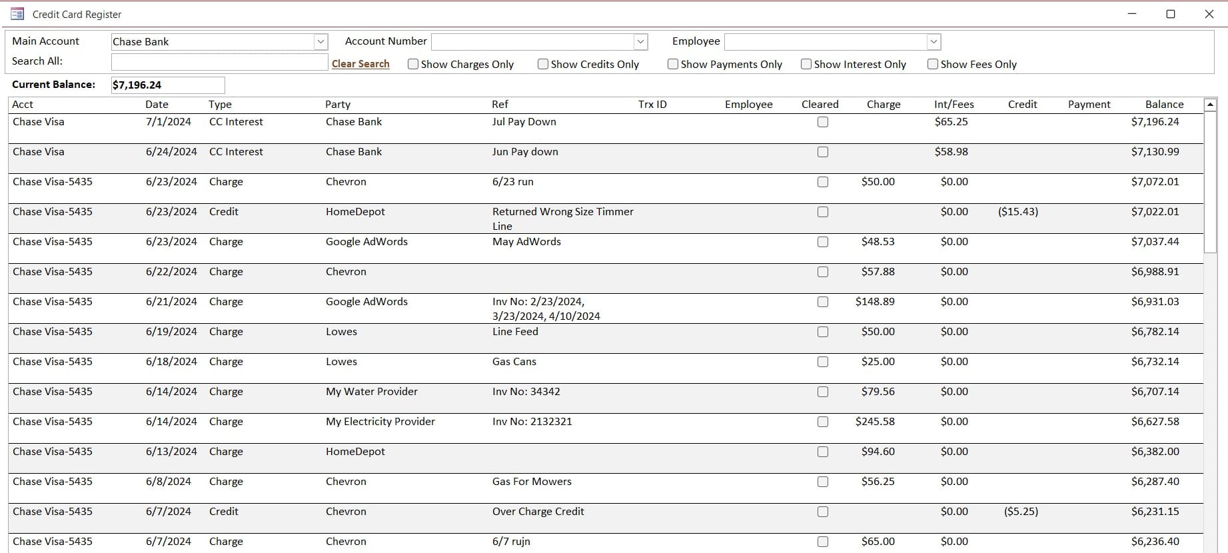Viewport: 1228px width, 553px height.
Task: Tick Cleared for Lowes Line Feed charge
Action: tap(823, 332)
